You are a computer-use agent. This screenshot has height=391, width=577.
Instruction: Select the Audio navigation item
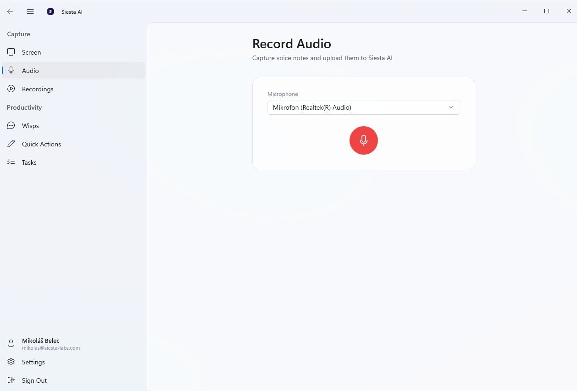73,71
